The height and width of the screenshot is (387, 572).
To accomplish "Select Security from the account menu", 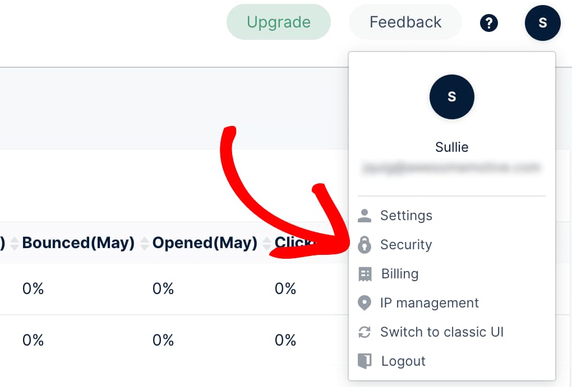I will [x=406, y=245].
